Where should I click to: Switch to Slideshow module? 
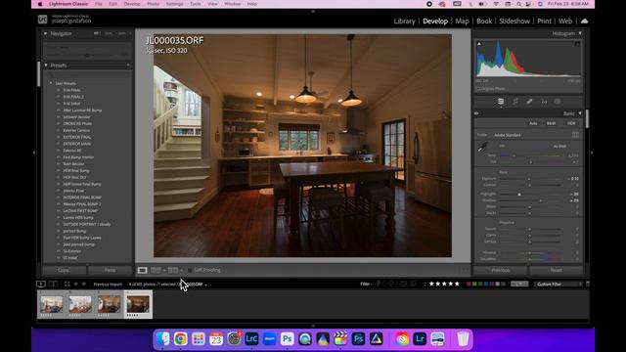point(514,22)
